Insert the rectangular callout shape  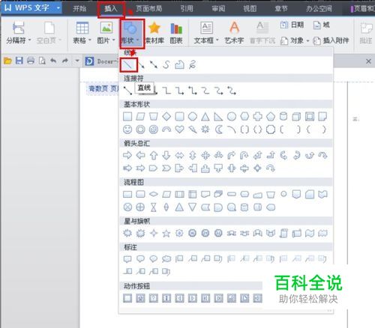pos(127,259)
